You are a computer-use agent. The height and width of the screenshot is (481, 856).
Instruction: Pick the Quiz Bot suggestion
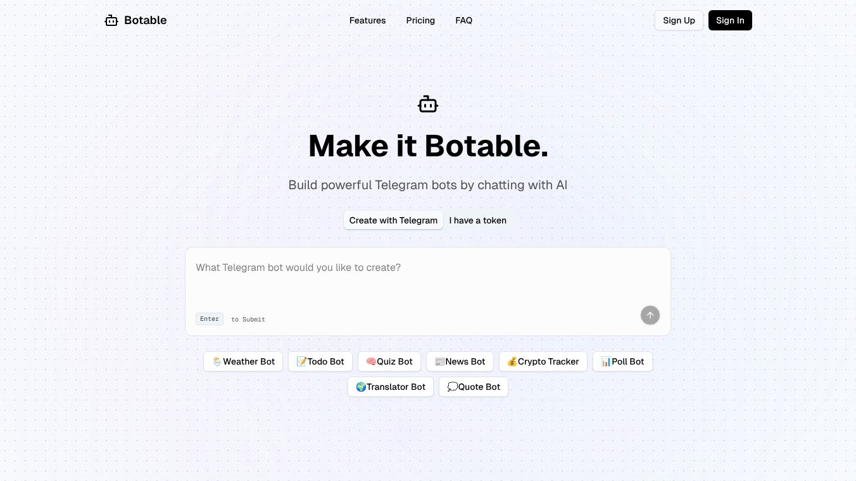[389, 361]
